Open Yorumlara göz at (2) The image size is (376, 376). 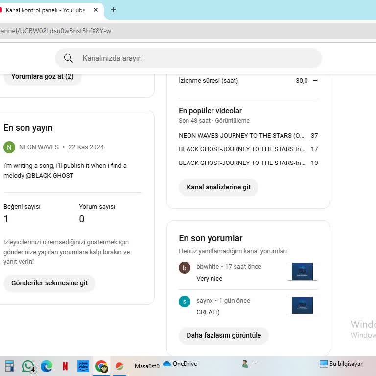pos(43,77)
